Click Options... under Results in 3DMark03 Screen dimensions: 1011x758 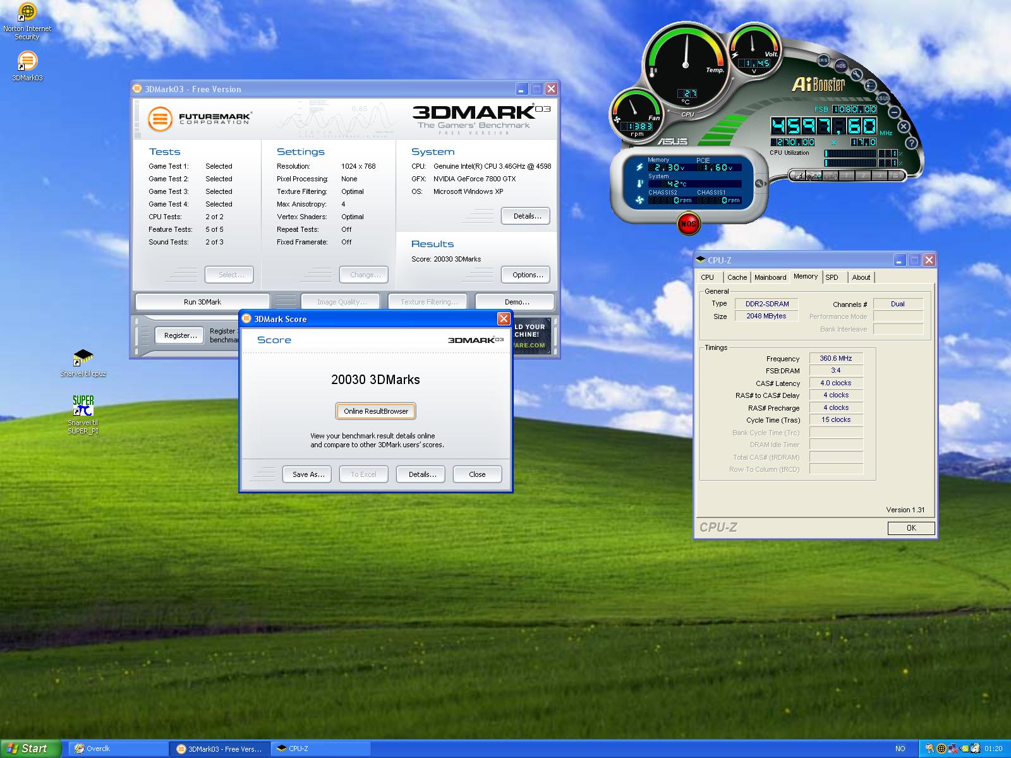527,275
